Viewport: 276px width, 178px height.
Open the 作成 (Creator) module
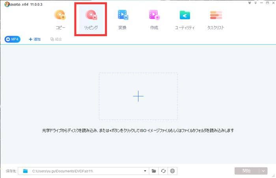pos(154,20)
